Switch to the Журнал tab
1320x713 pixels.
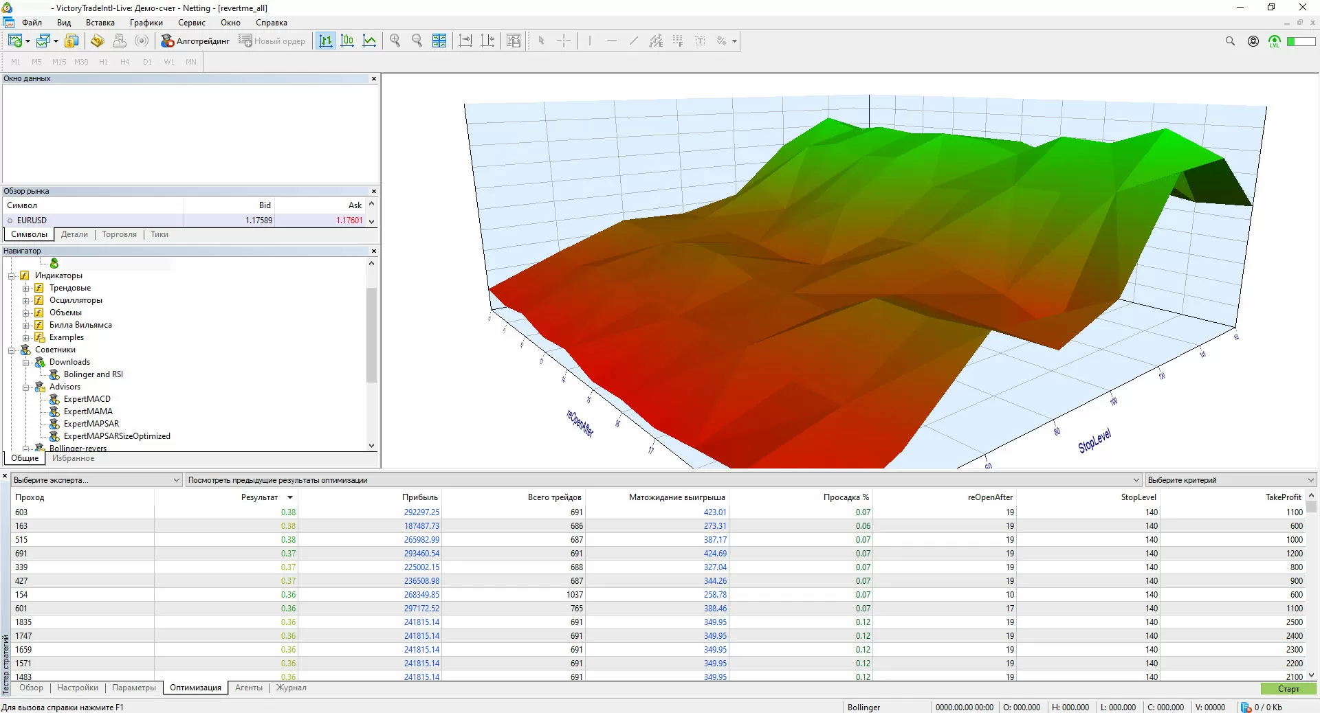pos(291,688)
